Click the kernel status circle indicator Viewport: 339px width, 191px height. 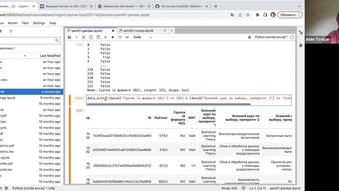click(x=292, y=37)
